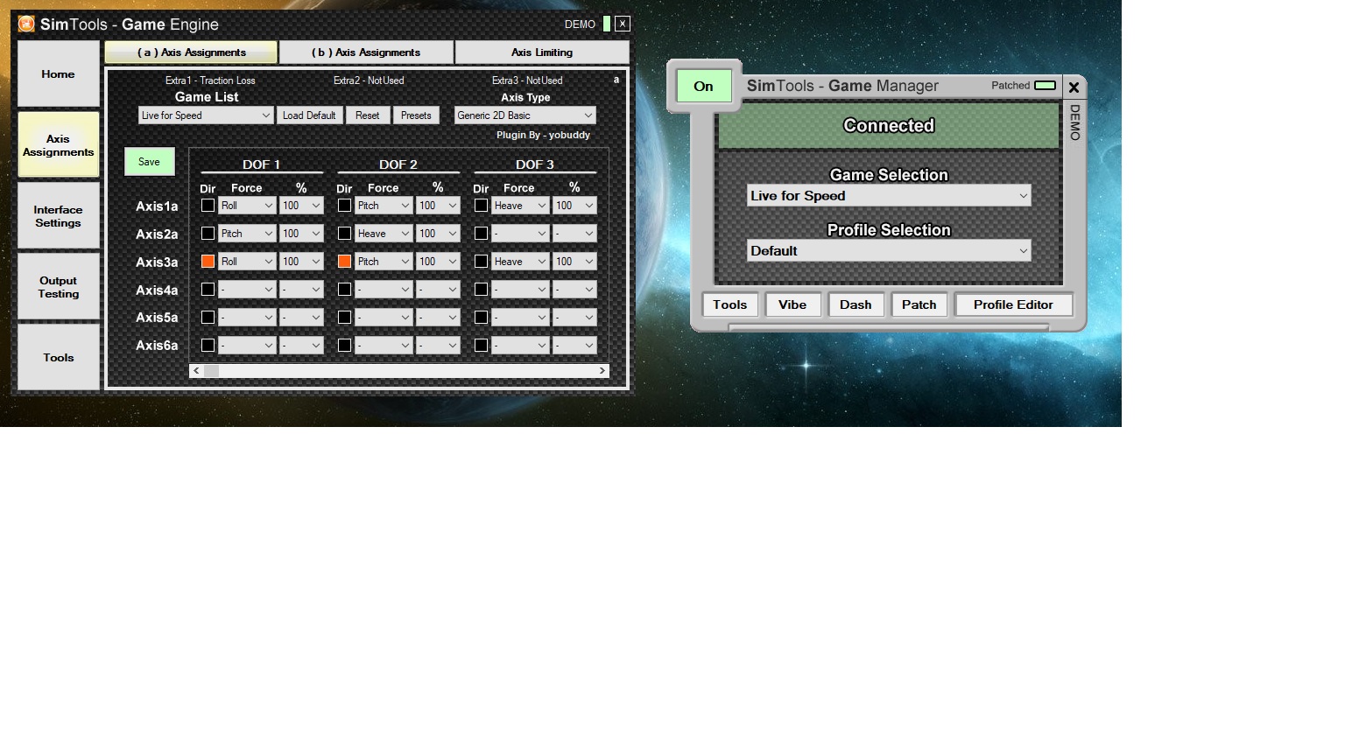
Task: Click the green DEMO indicator in Game Engine
Action: [607, 24]
